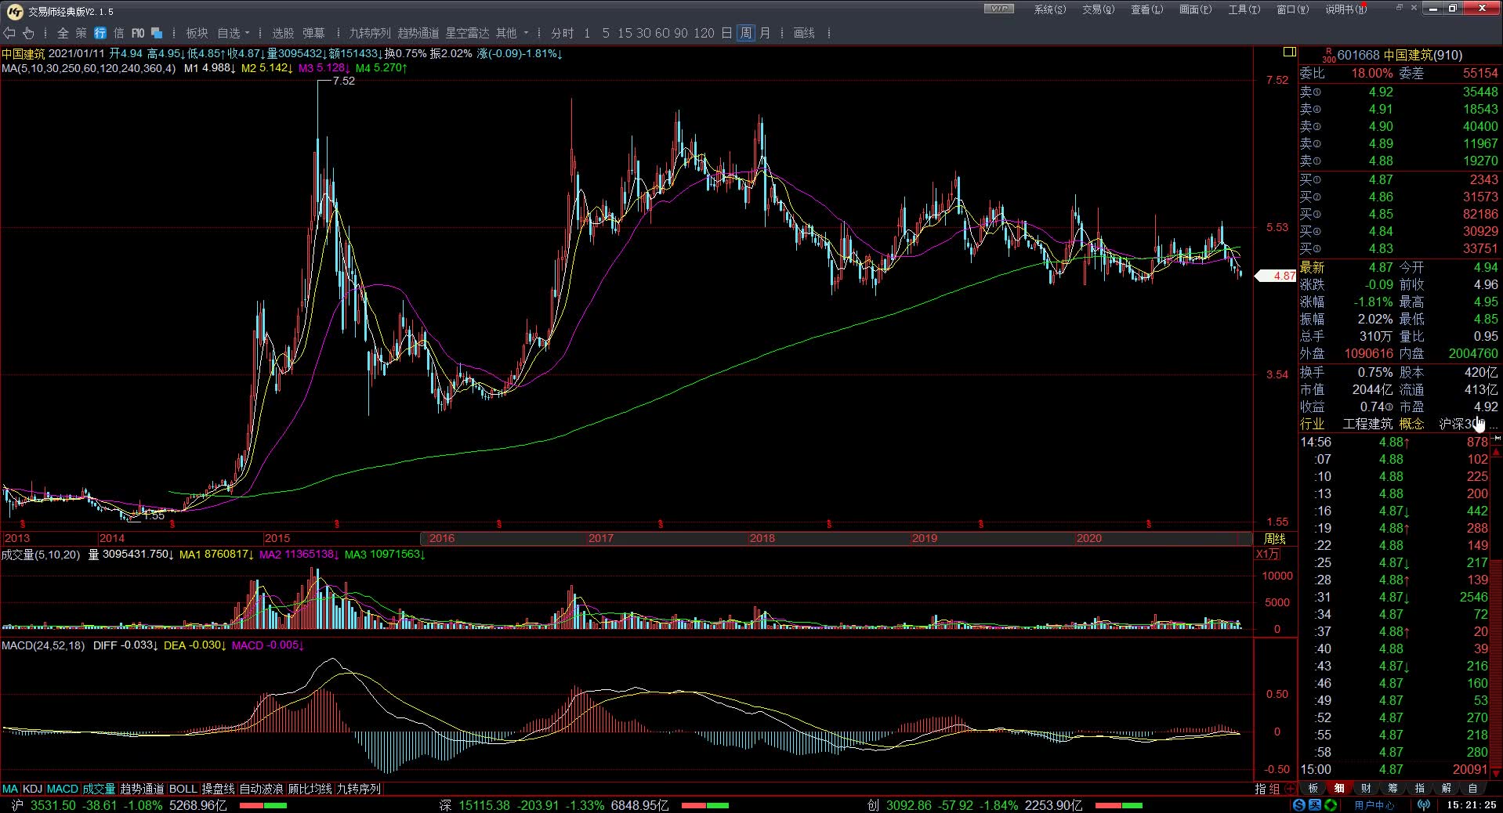The width and height of the screenshot is (1503, 813).
Task: Open the F10 company info icon
Action: click(x=138, y=33)
